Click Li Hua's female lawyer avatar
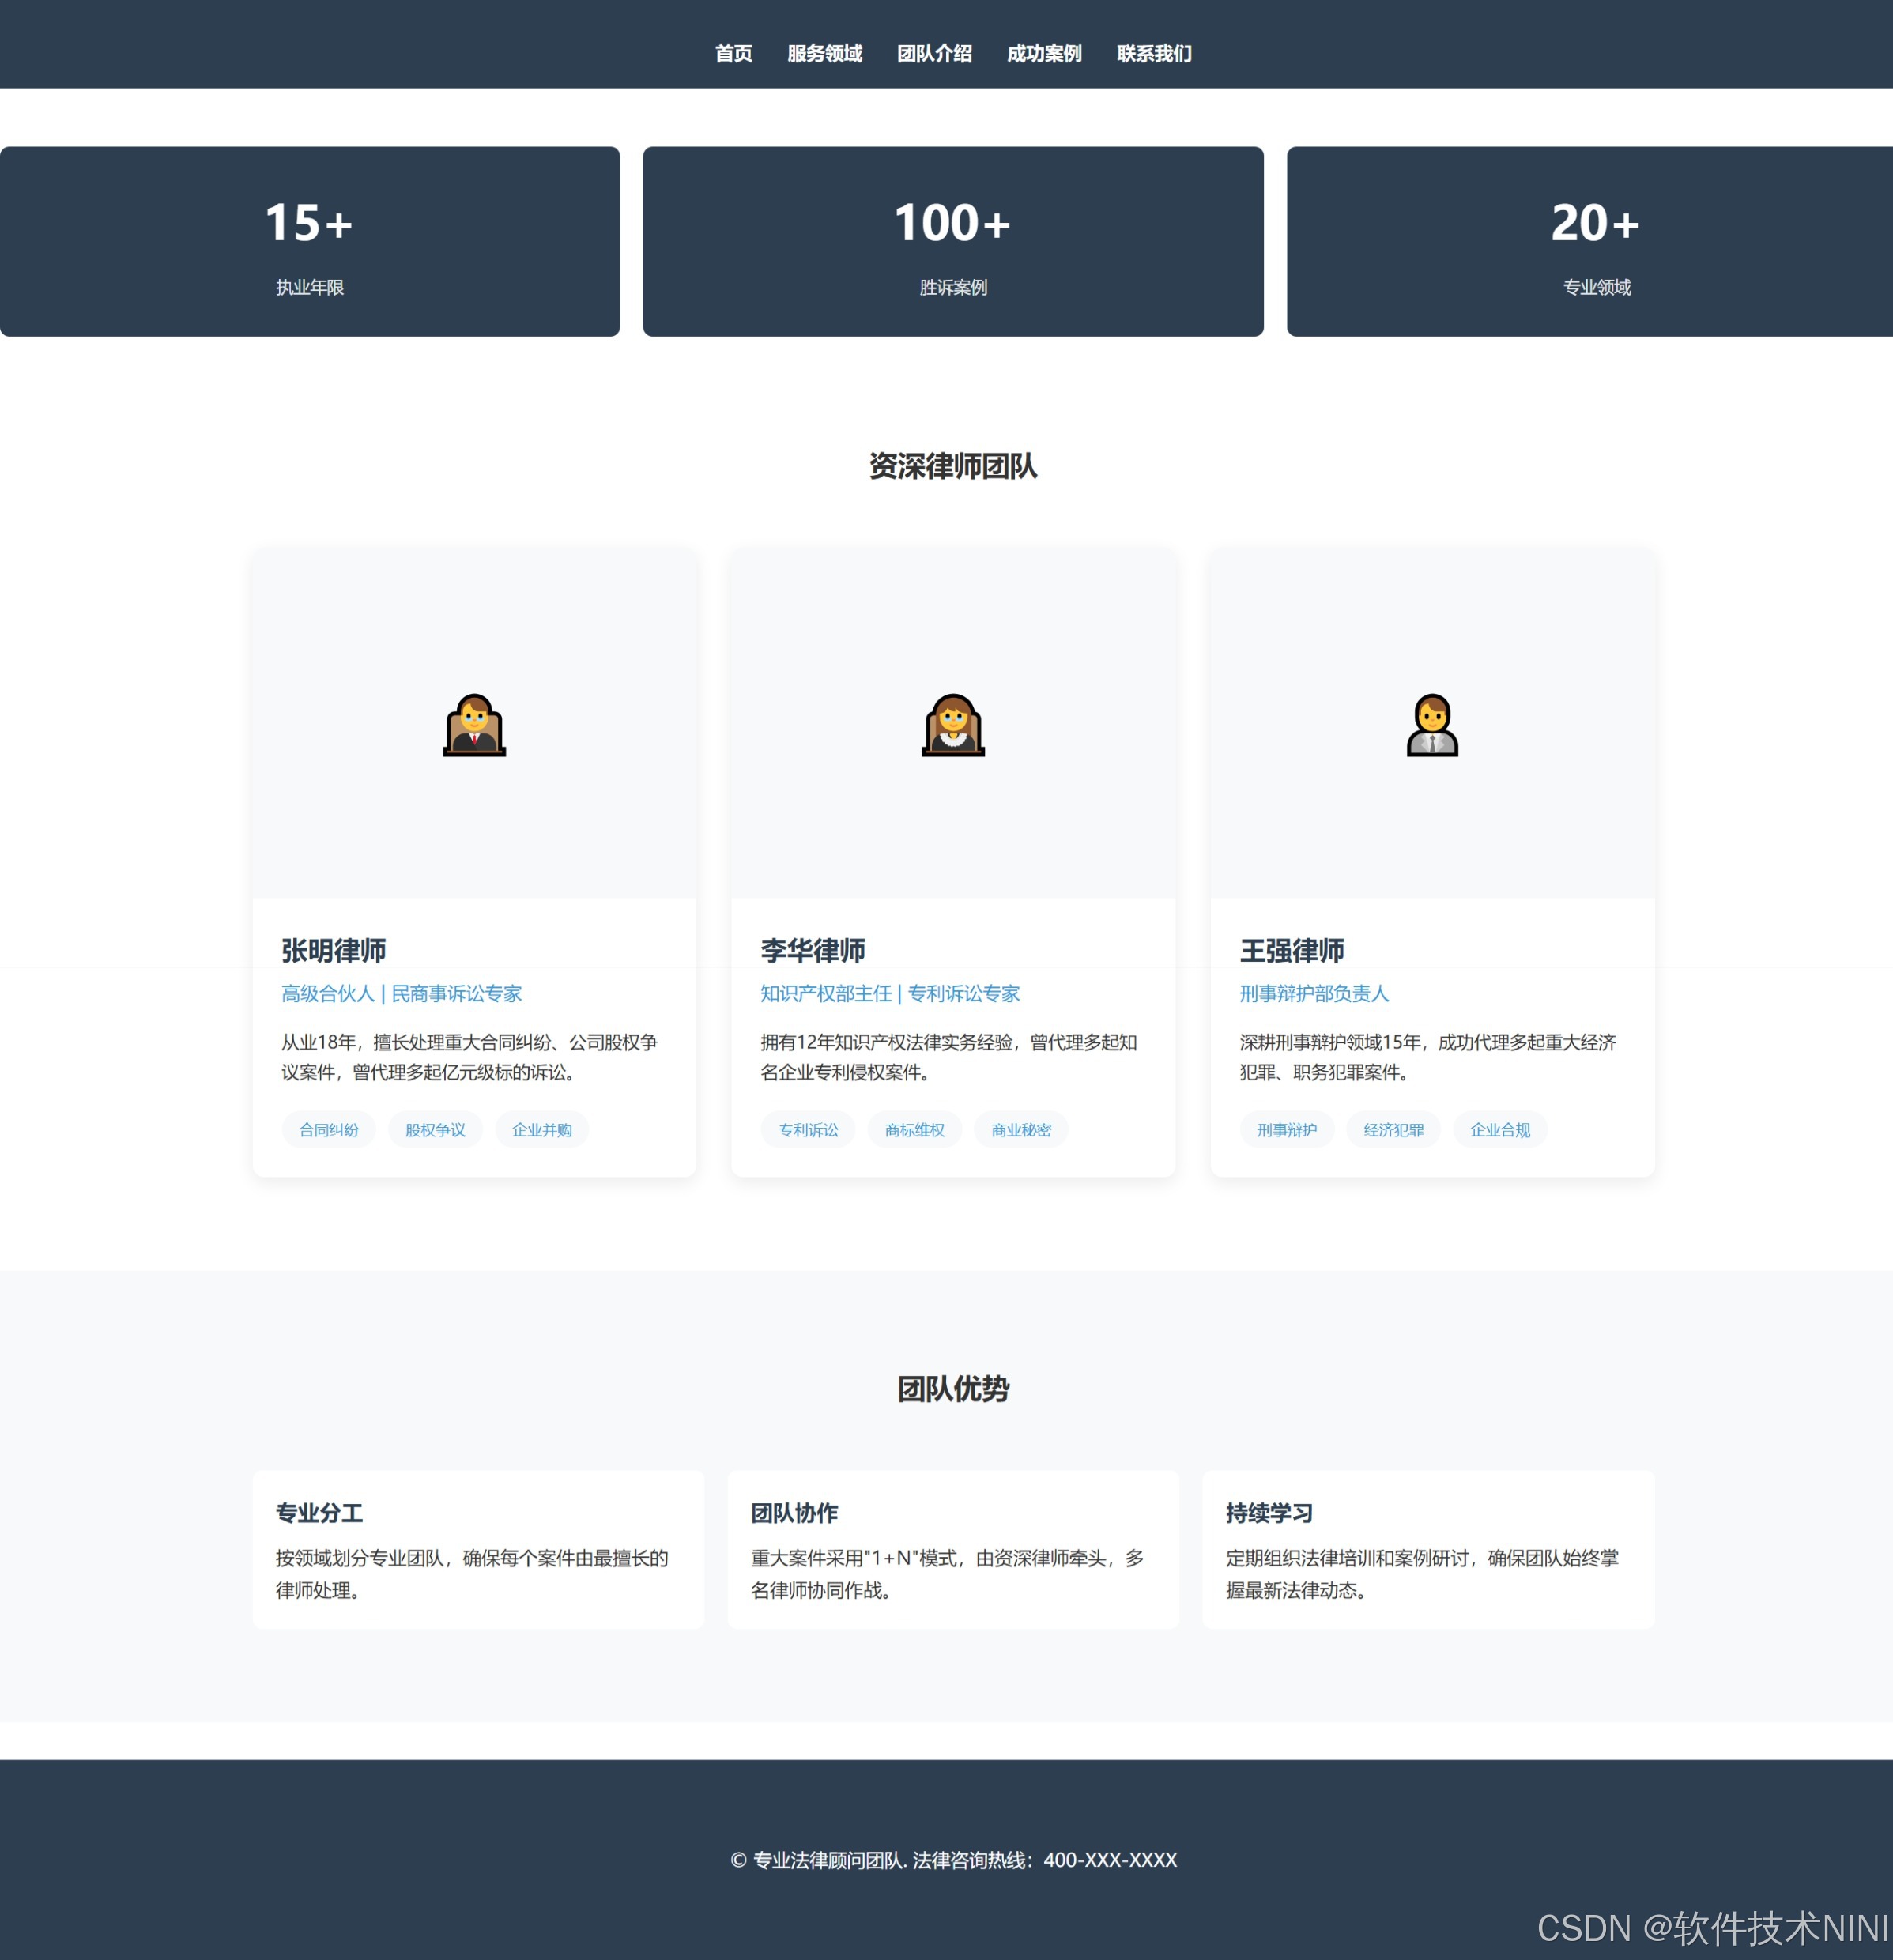 [953, 725]
